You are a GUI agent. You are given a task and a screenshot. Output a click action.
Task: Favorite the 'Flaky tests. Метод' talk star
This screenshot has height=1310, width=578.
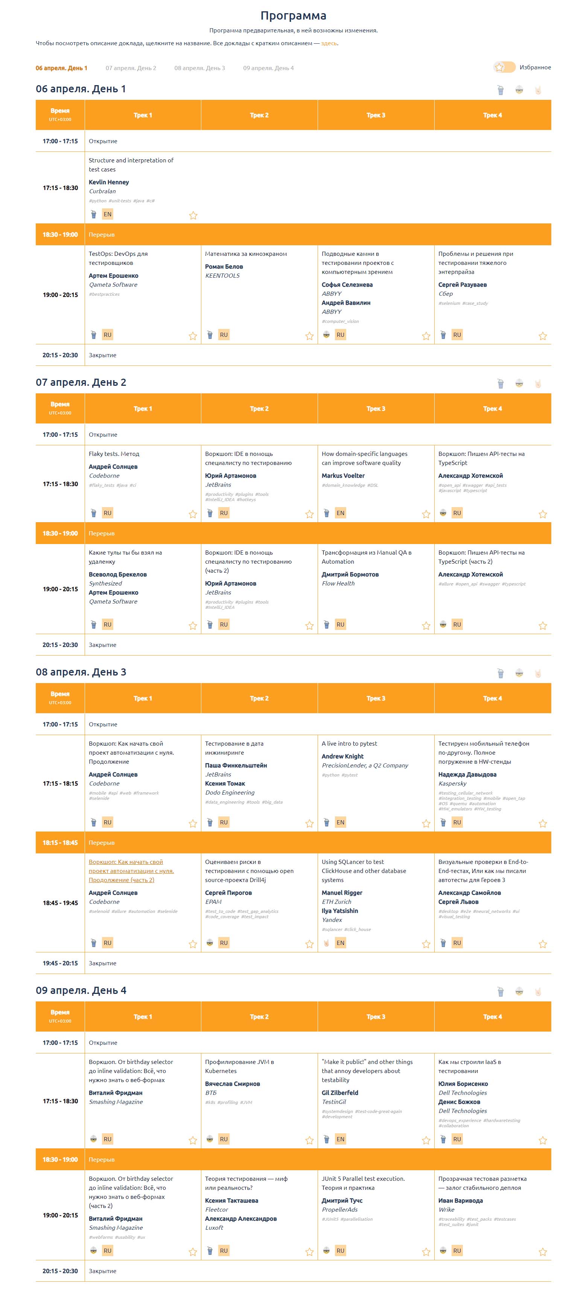pos(193,515)
